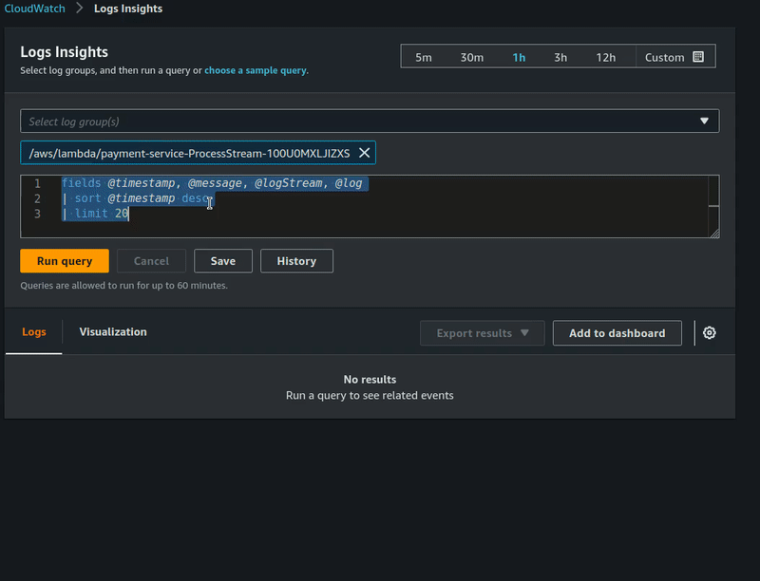Switch to the Logs tab

point(34,332)
